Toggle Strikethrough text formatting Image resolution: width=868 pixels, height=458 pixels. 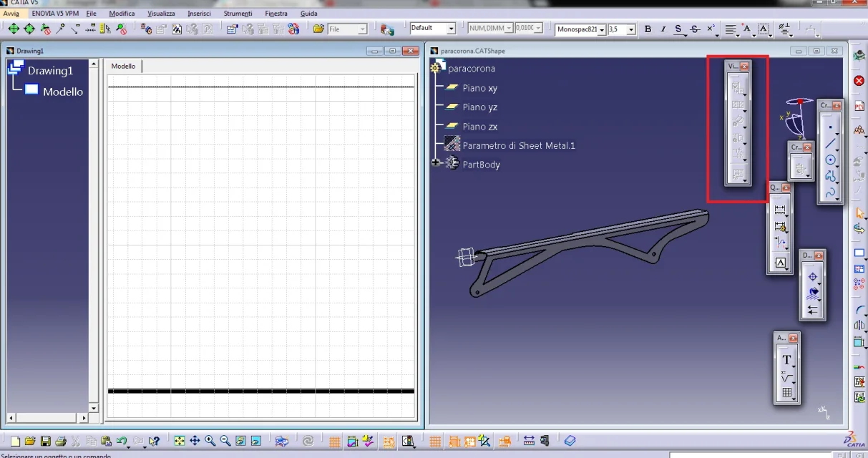[x=694, y=29]
